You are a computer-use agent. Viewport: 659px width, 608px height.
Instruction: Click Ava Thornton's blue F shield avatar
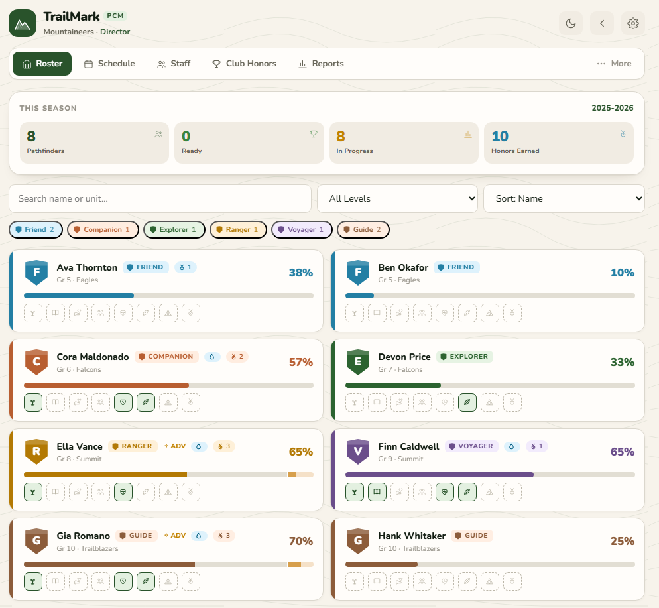click(36, 273)
